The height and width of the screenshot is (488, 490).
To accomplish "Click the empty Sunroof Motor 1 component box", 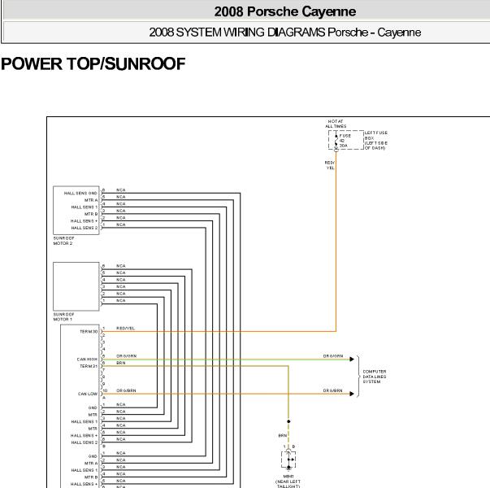I will (x=76, y=286).
